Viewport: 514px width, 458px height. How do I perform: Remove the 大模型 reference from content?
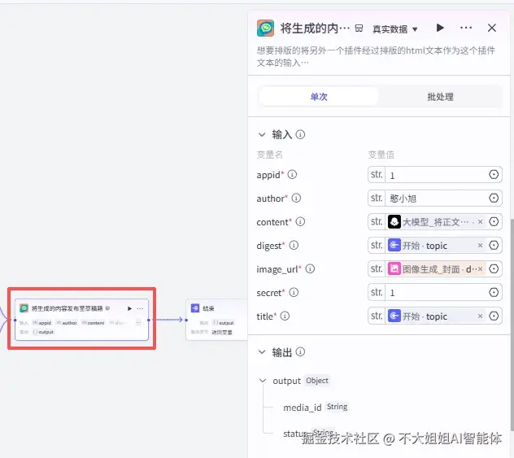coord(480,222)
